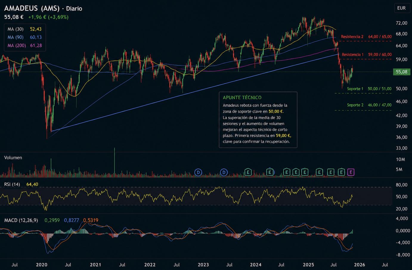Screen dimensions: 412x270
Task: Click the orange MACD value 0,5319
Action: coord(91,220)
